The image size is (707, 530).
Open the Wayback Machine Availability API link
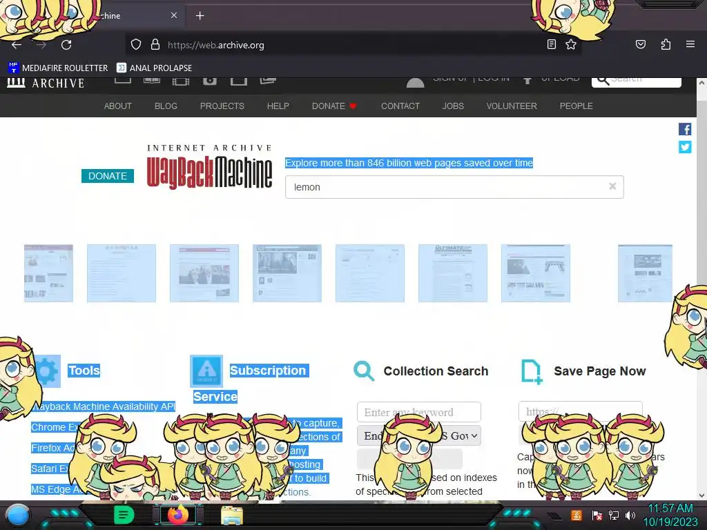click(104, 406)
